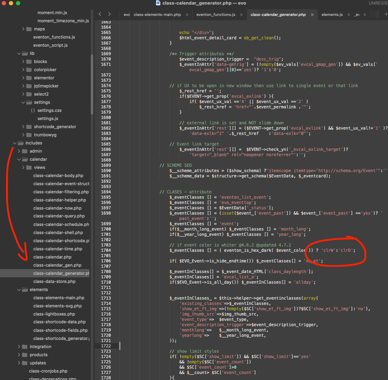This screenshot has height=380, width=388.
Task: Collapse the elements folder
Action: pyautogui.click(x=19, y=290)
